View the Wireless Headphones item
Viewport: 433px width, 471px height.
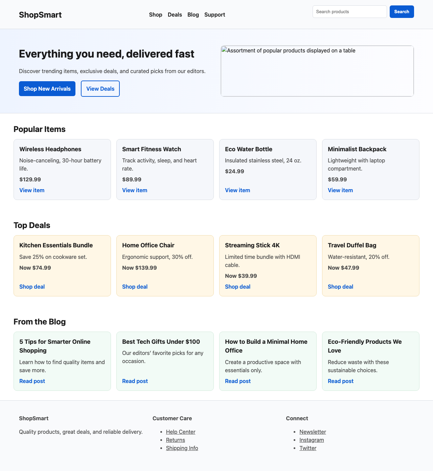[x=32, y=190]
